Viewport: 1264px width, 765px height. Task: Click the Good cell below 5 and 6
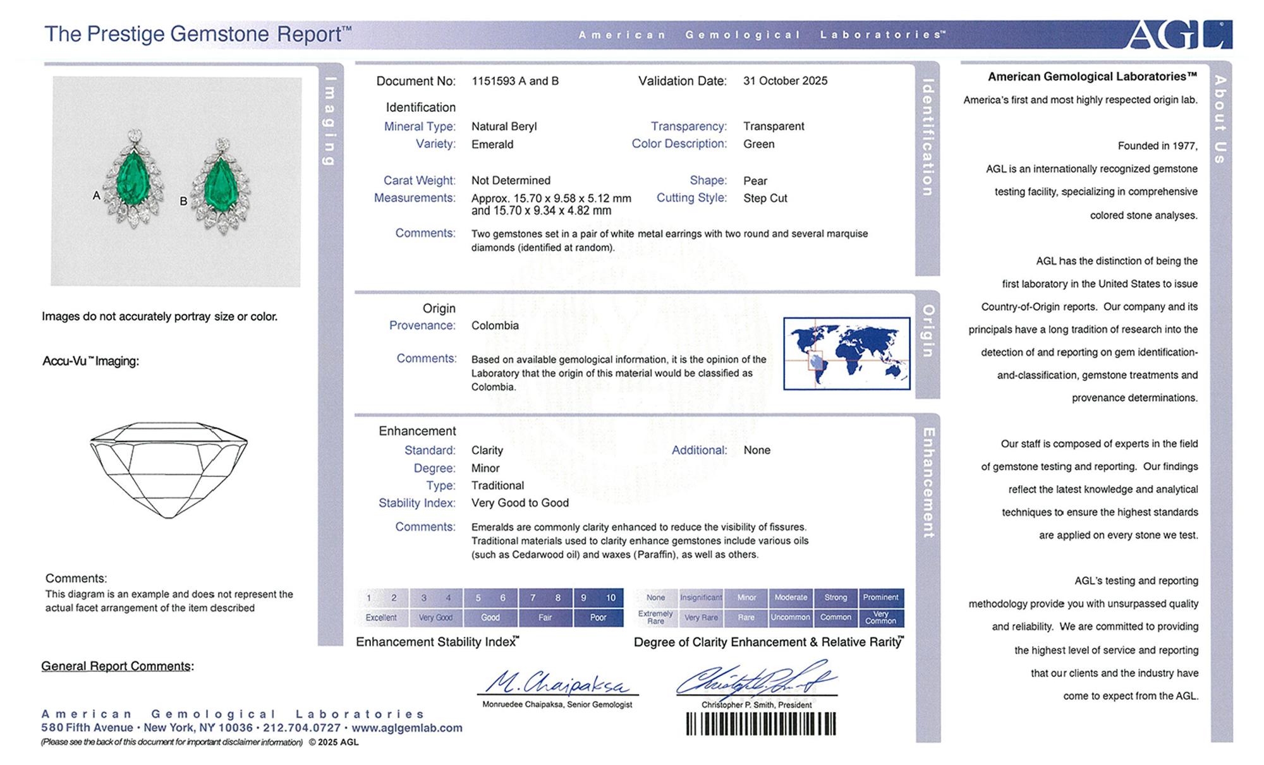tap(490, 618)
